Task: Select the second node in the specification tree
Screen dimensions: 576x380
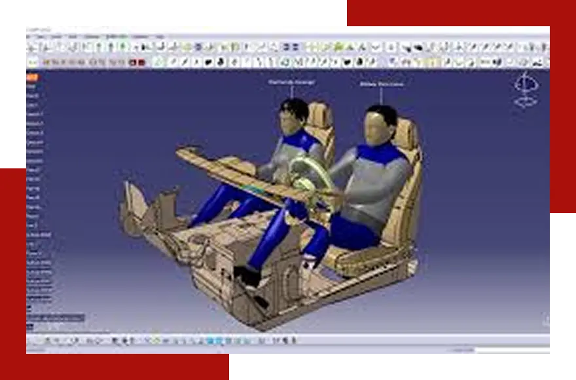Action: coord(31,86)
